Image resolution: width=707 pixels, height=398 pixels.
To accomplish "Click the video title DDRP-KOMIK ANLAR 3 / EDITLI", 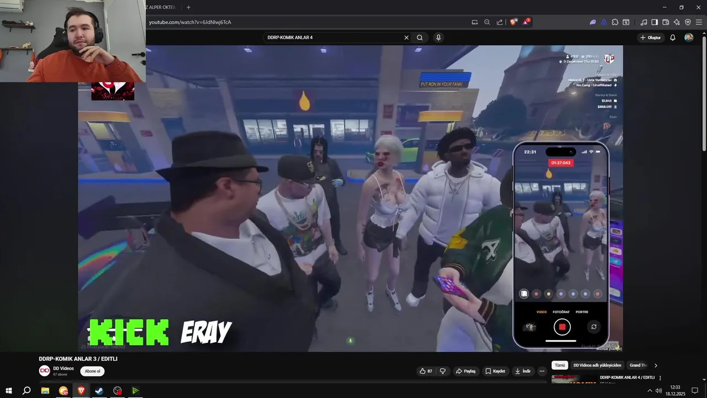I will pos(78,359).
